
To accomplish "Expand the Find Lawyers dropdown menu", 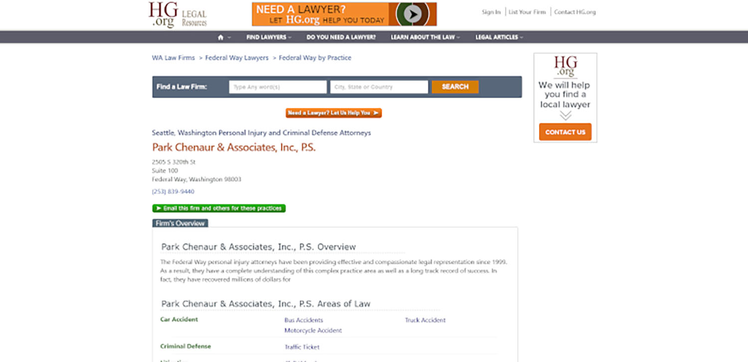I will pos(269,37).
